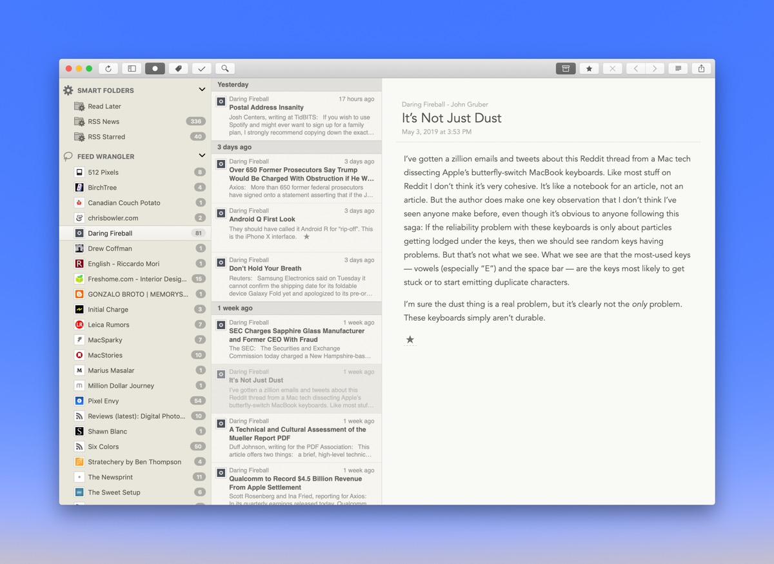Click the Pixel Envy blue icon
The width and height of the screenshot is (774, 564).
point(79,401)
